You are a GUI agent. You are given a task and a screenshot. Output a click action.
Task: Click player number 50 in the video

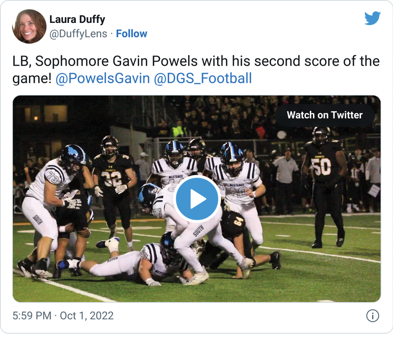[x=322, y=167]
